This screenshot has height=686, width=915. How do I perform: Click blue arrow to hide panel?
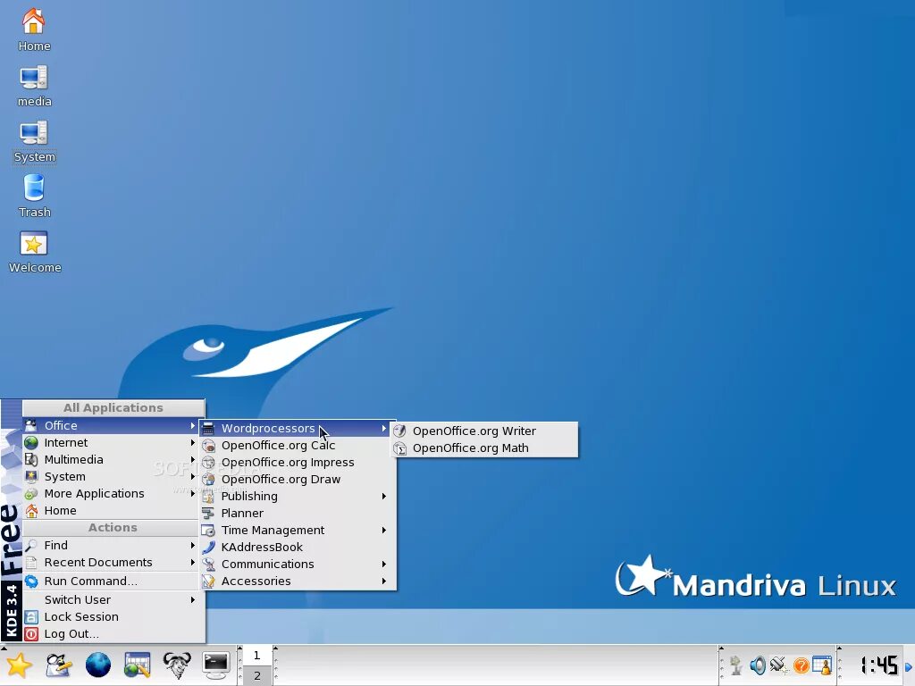(909, 666)
